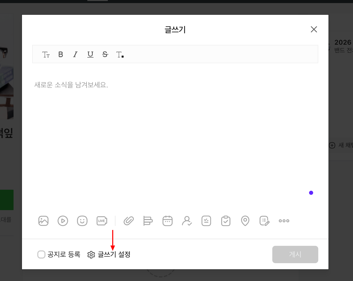The height and width of the screenshot is (281, 353).
Task: Attach a location with the map pin
Action: (245, 221)
